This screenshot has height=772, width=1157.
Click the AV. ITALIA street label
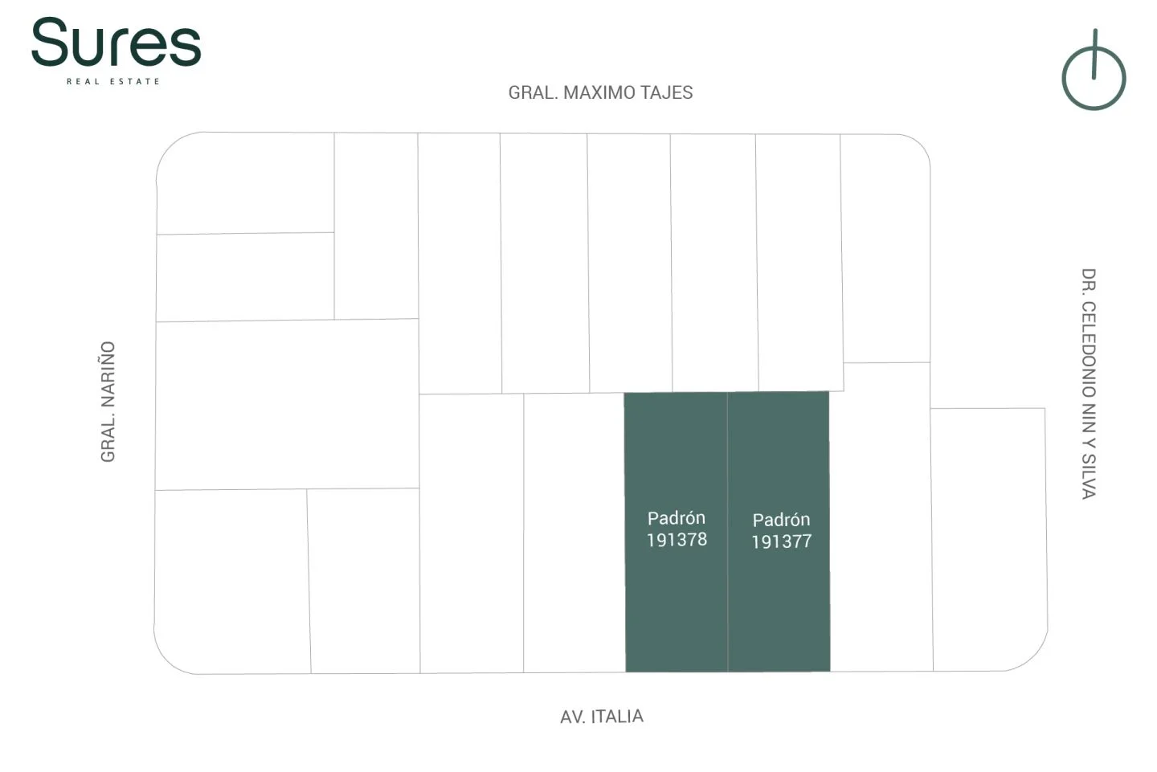tap(602, 717)
